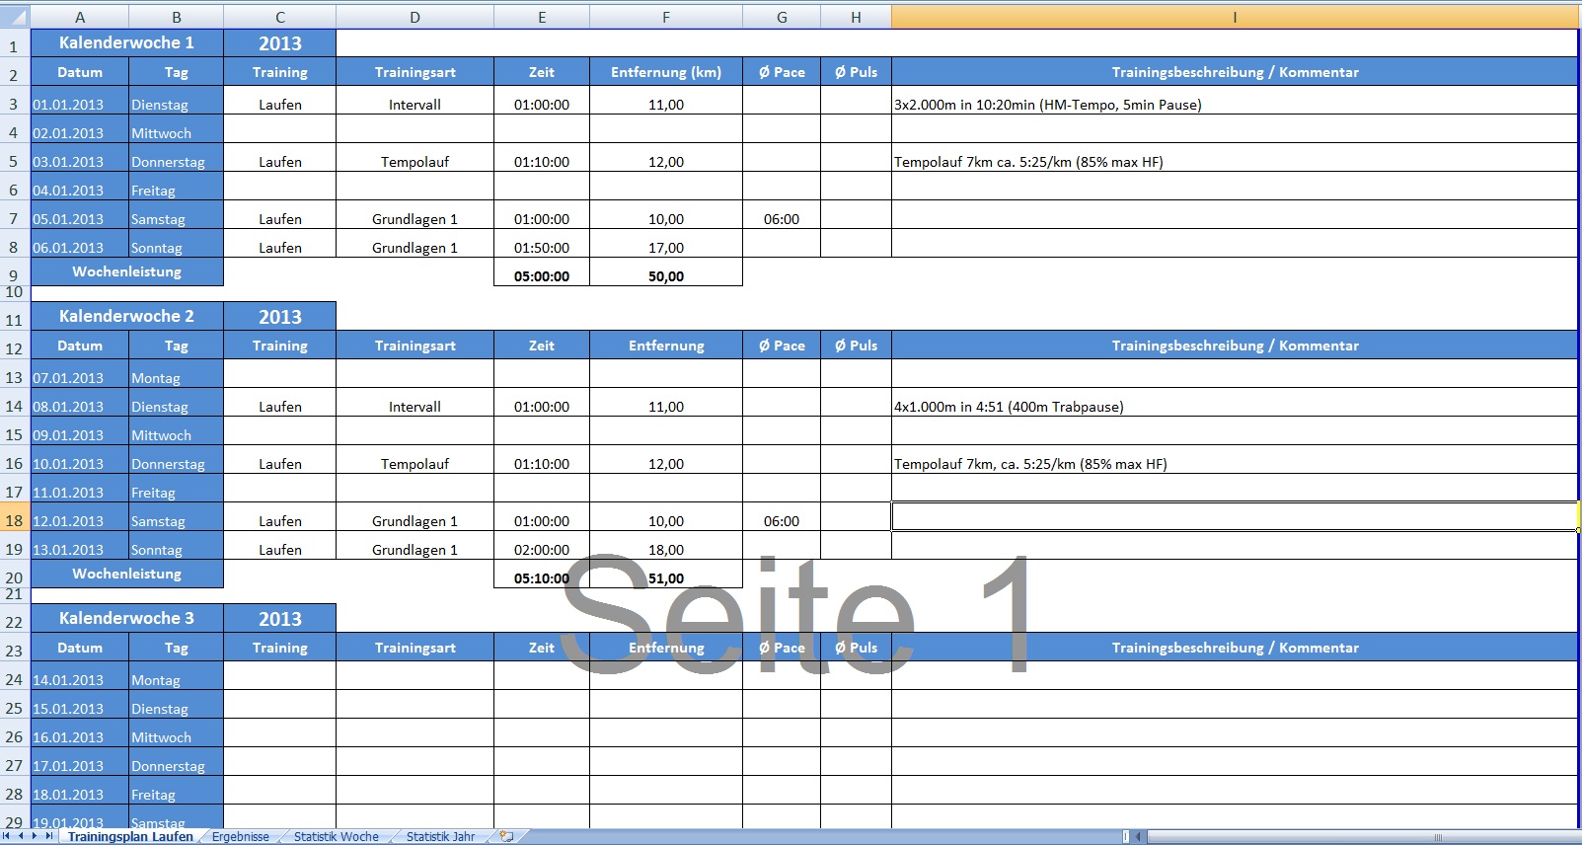Select column I header
This screenshot has width=1582, height=845.
(x=1234, y=17)
